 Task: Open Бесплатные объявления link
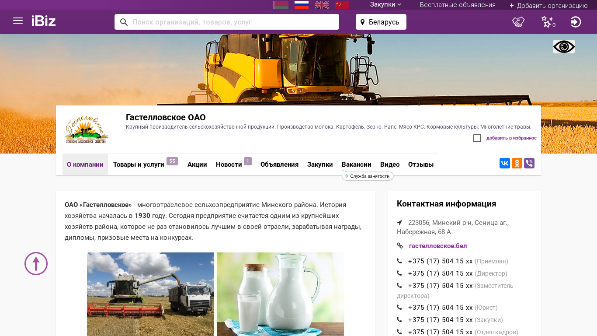(458, 5)
